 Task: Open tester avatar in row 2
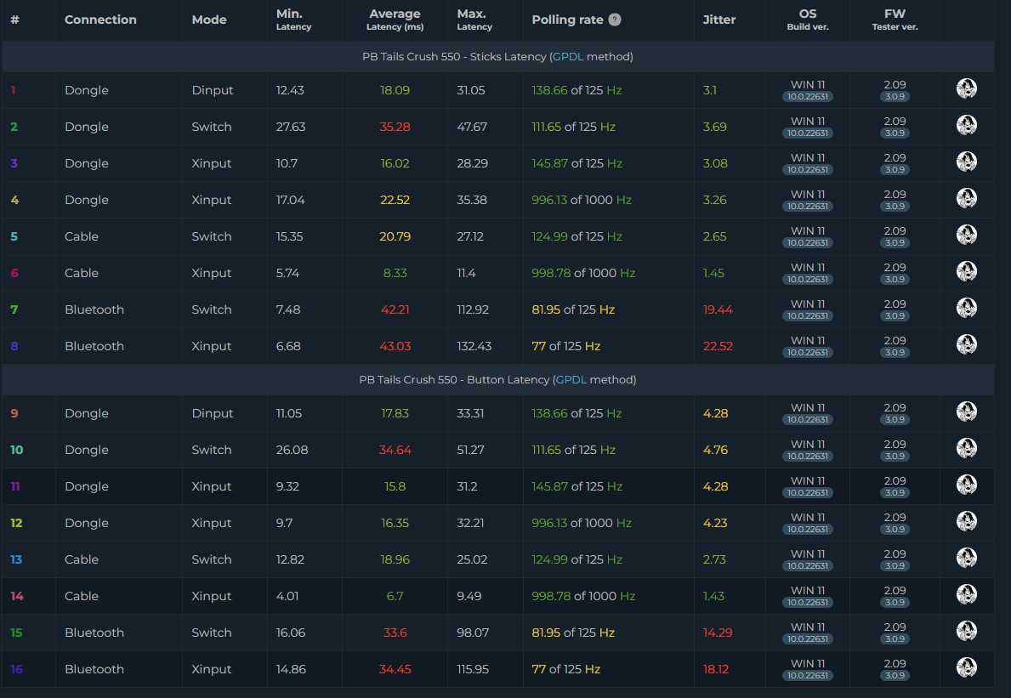pyautogui.click(x=966, y=125)
